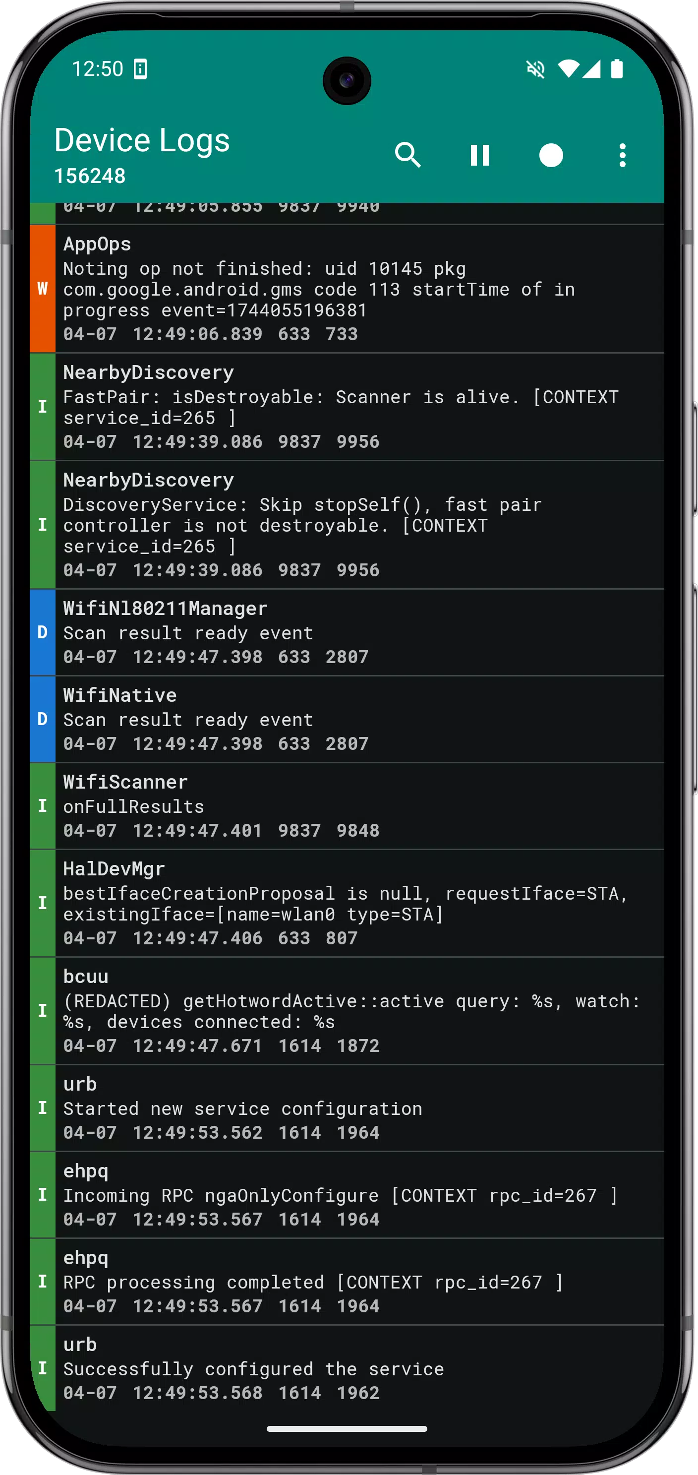Screen dimensions: 698x1475
Task: Select 'Successfully configured the service' entry
Action: coord(347,1368)
